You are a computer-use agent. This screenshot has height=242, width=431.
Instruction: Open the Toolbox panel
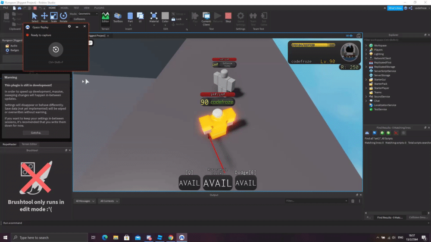tap(118, 18)
